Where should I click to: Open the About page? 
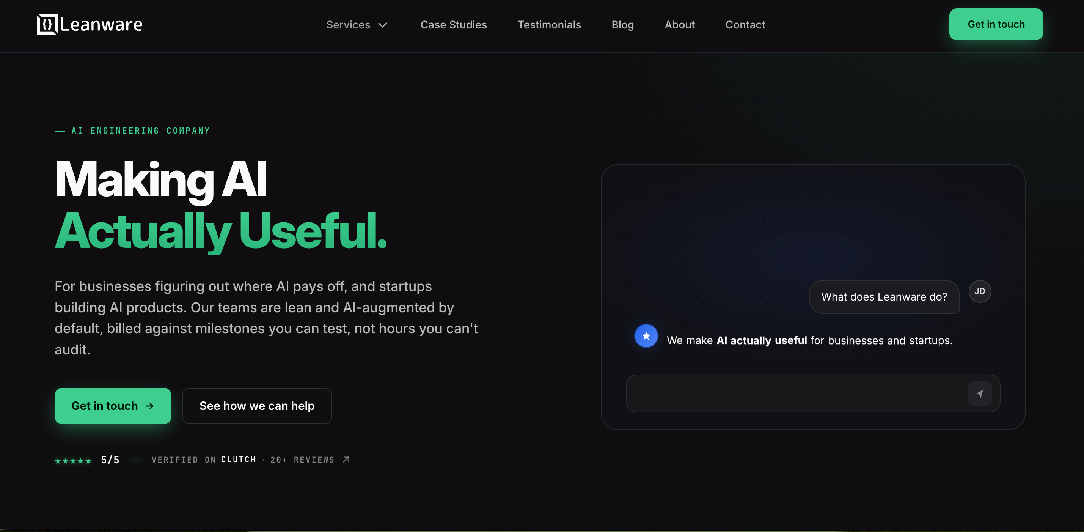pos(680,25)
